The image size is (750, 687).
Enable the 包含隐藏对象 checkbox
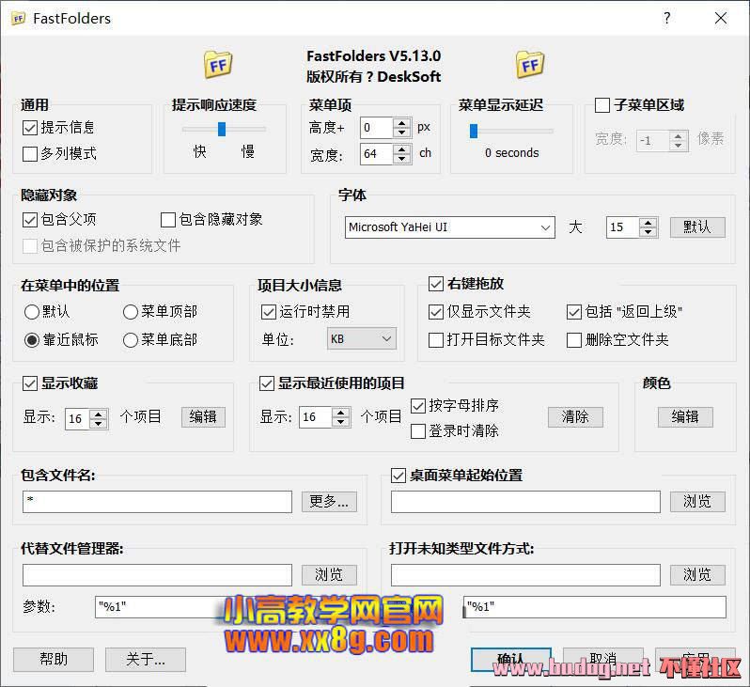point(168,219)
